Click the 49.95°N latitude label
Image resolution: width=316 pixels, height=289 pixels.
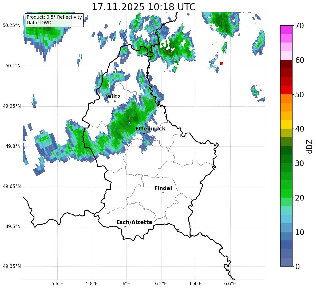(x=12, y=106)
